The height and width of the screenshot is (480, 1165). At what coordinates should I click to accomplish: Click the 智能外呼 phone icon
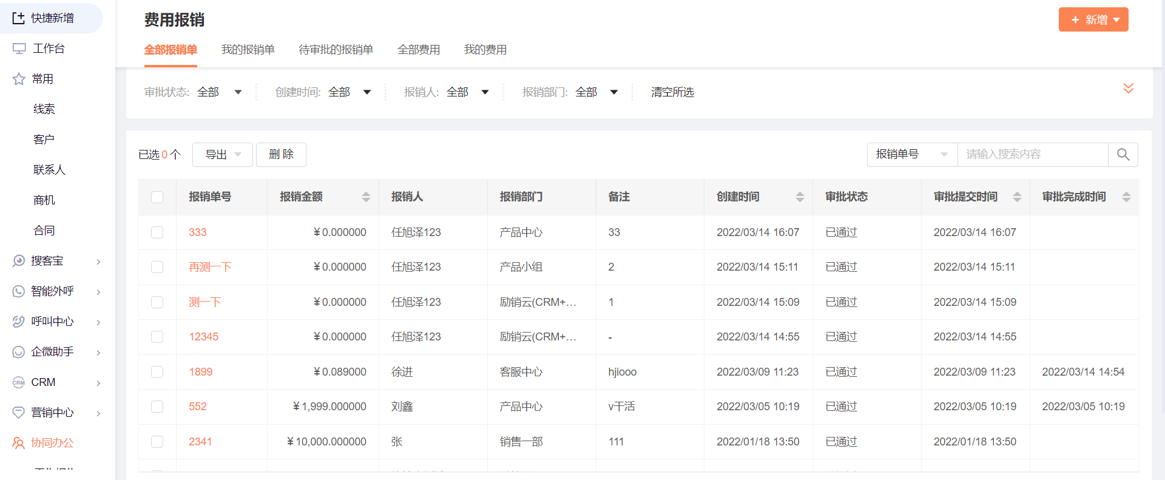[19, 291]
